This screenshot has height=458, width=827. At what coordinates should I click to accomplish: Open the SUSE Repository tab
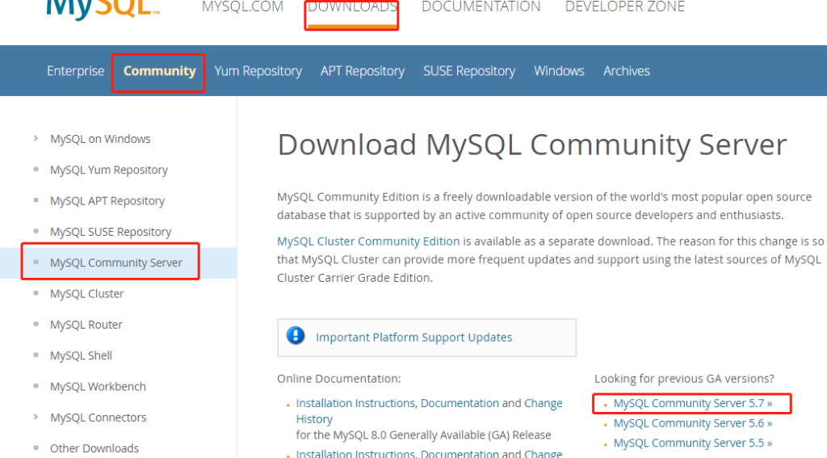pos(469,71)
